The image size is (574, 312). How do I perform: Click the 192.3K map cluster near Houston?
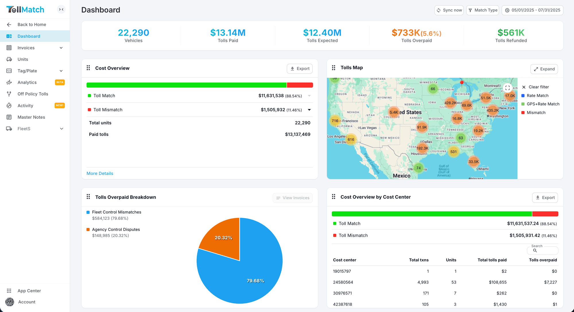(x=422, y=148)
